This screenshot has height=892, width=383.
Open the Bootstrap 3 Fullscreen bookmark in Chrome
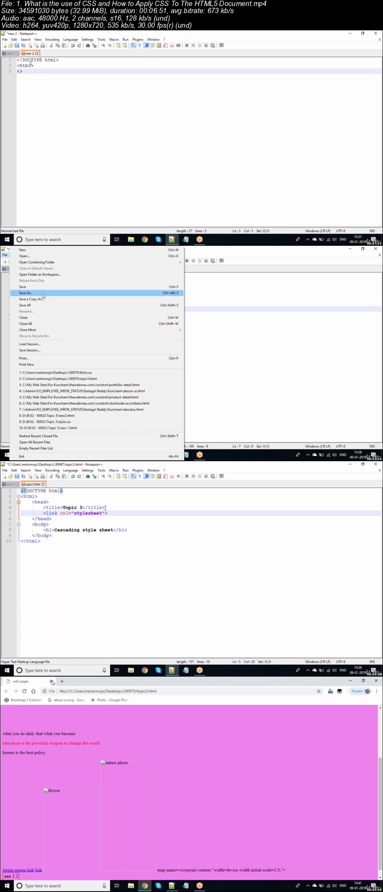tap(23, 700)
